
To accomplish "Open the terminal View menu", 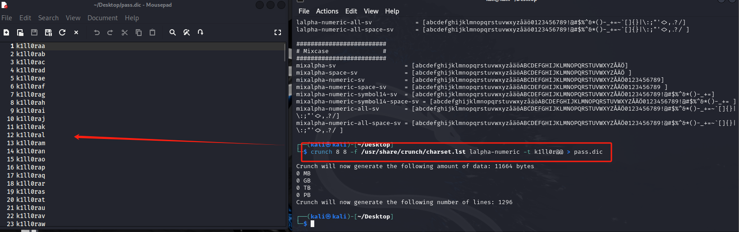I will [371, 11].
